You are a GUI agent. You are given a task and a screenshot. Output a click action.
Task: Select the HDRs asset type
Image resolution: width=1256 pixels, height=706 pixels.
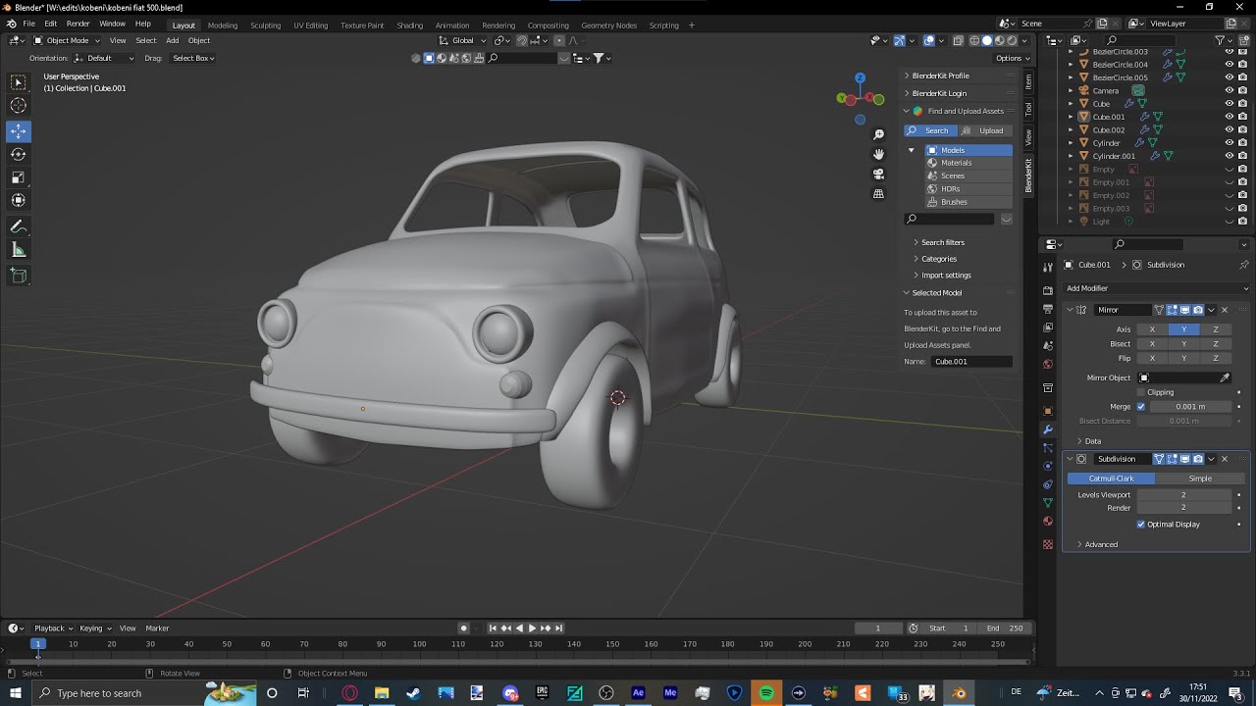coord(968,188)
